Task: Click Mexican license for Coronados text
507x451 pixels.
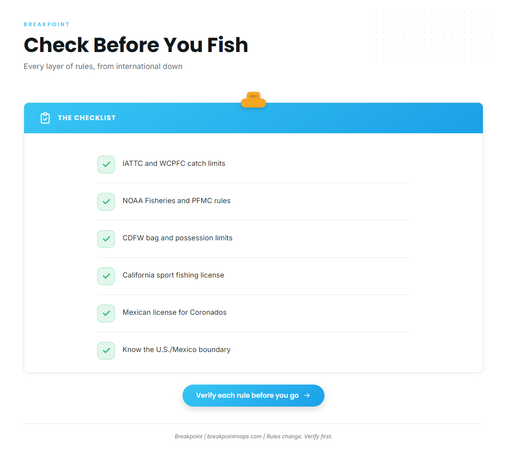Action: pos(174,312)
